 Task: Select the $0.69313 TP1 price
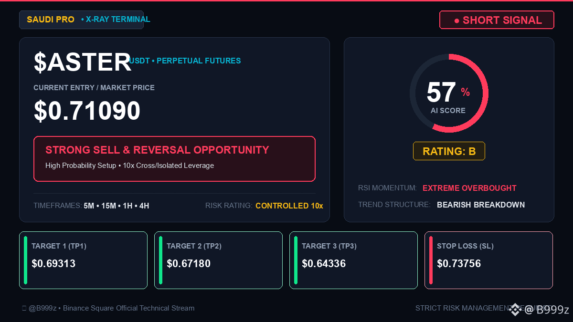click(53, 264)
